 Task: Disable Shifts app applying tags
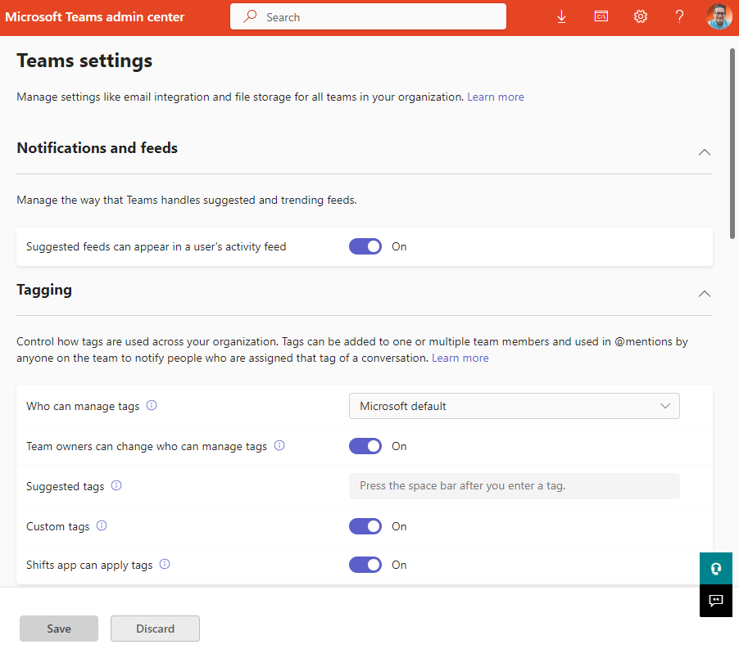[x=365, y=565]
